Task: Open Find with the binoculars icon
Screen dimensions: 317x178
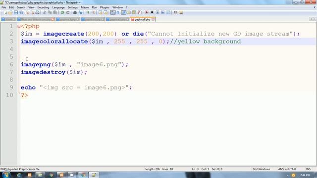Action: pyautogui.click(x=75, y=12)
